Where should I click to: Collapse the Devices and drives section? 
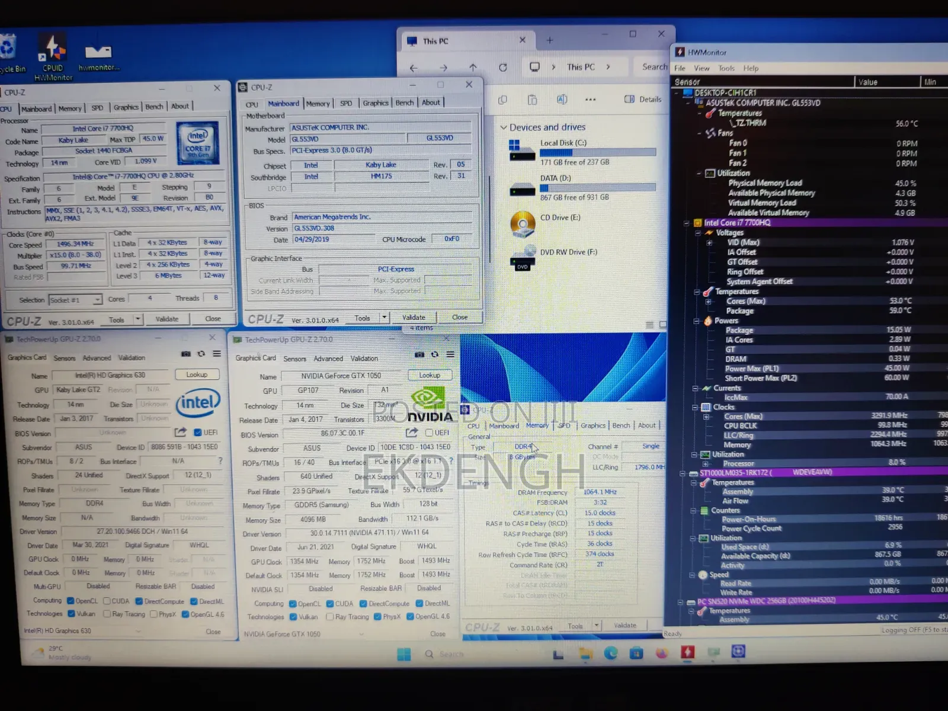pyautogui.click(x=504, y=127)
